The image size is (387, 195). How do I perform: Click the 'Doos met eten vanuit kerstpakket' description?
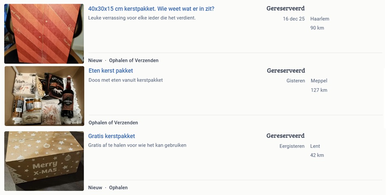pyautogui.click(x=125, y=80)
